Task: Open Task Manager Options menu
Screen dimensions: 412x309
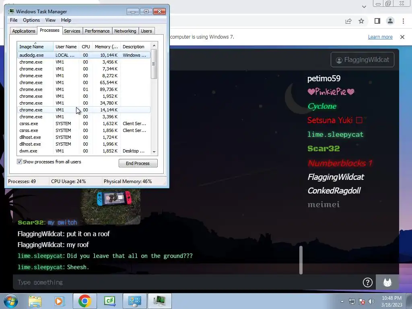Action: pyautogui.click(x=31, y=20)
